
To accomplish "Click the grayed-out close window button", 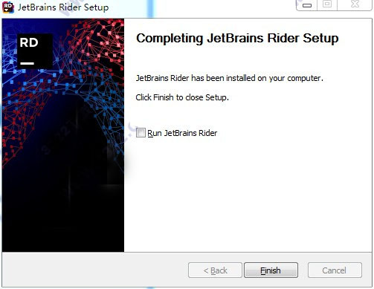I will click(x=355, y=4).
